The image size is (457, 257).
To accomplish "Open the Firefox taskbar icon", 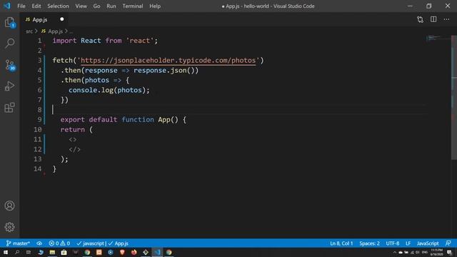I will point(134,252).
